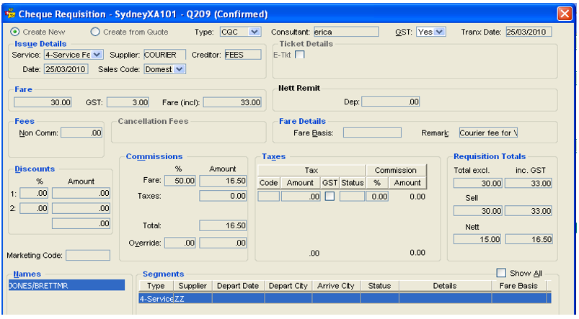Click the Segments Fare Basis column header
Screen dimensions: 579x319
point(519,286)
